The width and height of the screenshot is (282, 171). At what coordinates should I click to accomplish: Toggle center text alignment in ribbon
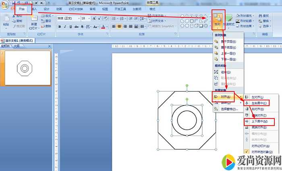point(120,27)
